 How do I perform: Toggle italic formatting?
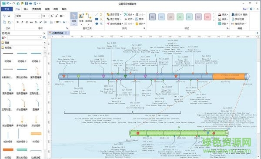pyautogui.click(x=22, y=22)
